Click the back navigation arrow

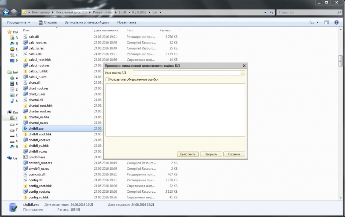click(6, 12)
